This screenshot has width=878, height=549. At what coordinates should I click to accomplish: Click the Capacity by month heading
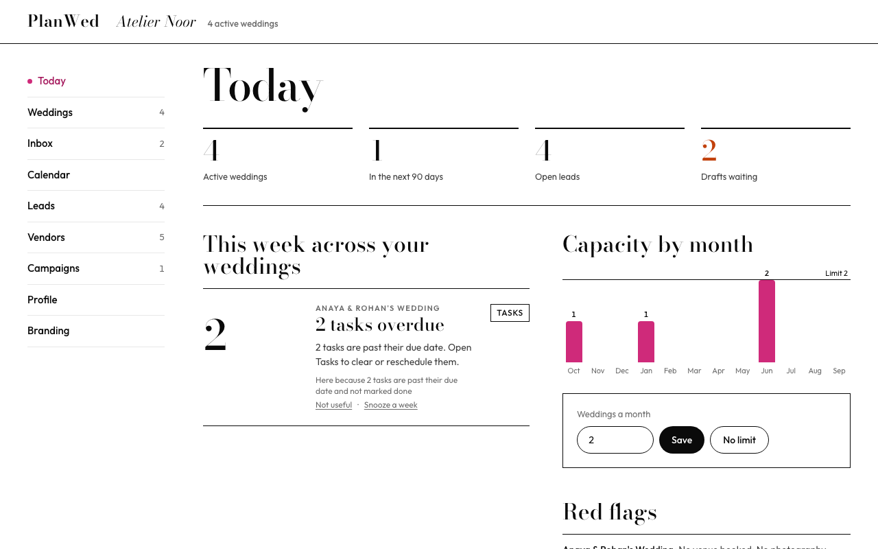tap(658, 244)
